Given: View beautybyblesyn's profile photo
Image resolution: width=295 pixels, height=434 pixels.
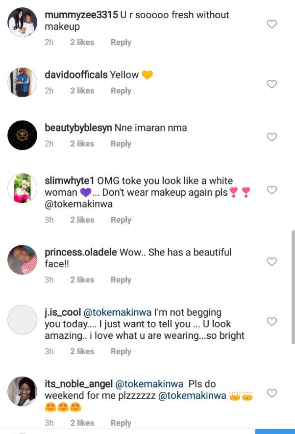Looking at the screenshot, I should click(23, 135).
